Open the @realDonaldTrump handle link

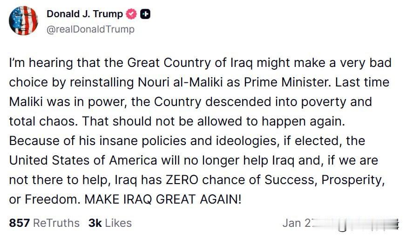click(90, 29)
